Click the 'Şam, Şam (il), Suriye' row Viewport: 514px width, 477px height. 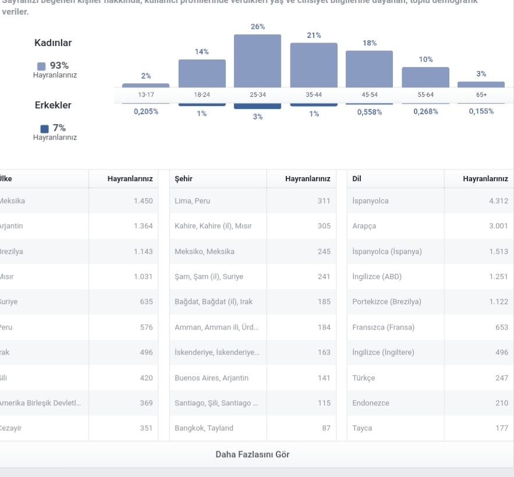pos(253,277)
